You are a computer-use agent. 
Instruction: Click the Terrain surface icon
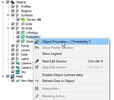click(23, 20)
